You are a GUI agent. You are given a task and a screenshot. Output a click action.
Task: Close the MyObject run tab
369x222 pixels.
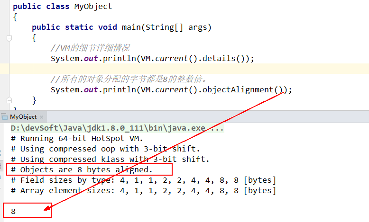(41, 117)
